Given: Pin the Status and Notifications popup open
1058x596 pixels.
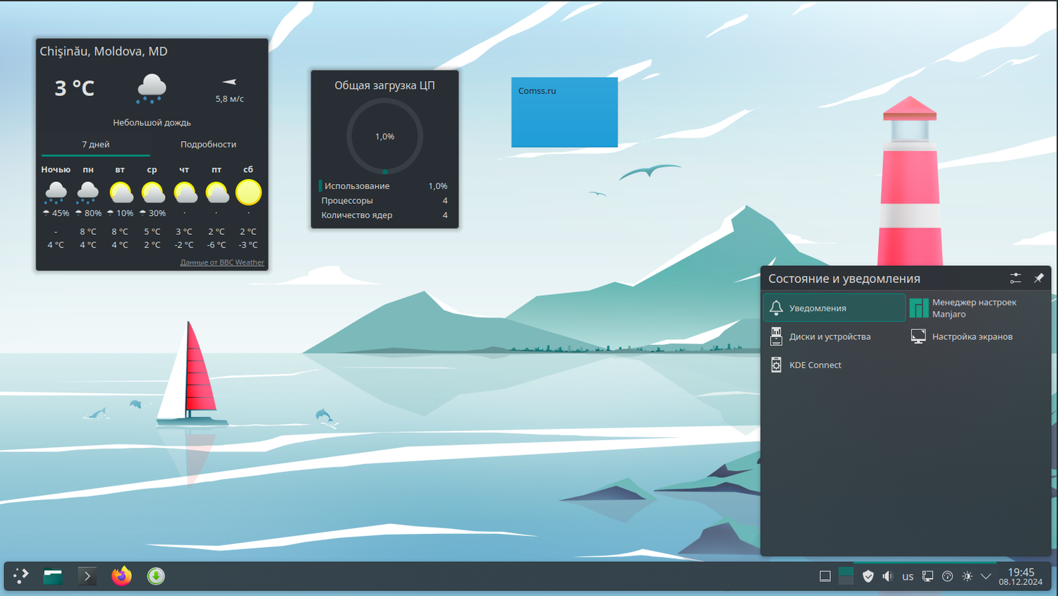Looking at the screenshot, I should (x=1039, y=279).
